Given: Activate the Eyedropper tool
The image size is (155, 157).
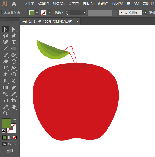Looking at the screenshot, I should point(14,94).
